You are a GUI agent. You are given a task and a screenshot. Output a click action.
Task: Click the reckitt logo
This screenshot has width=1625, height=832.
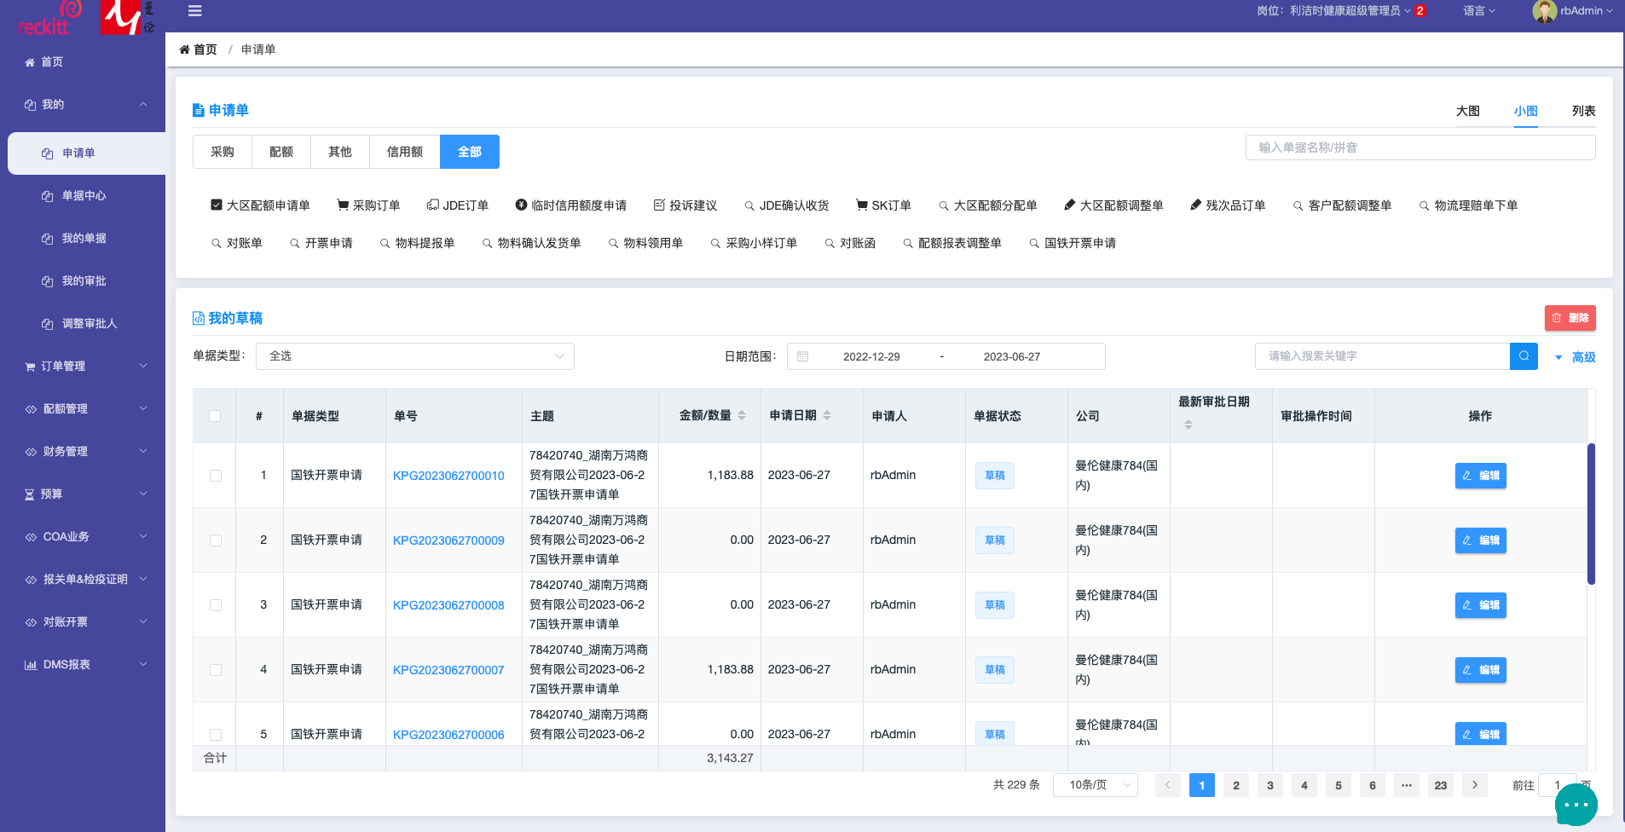click(x=49, y=18)
